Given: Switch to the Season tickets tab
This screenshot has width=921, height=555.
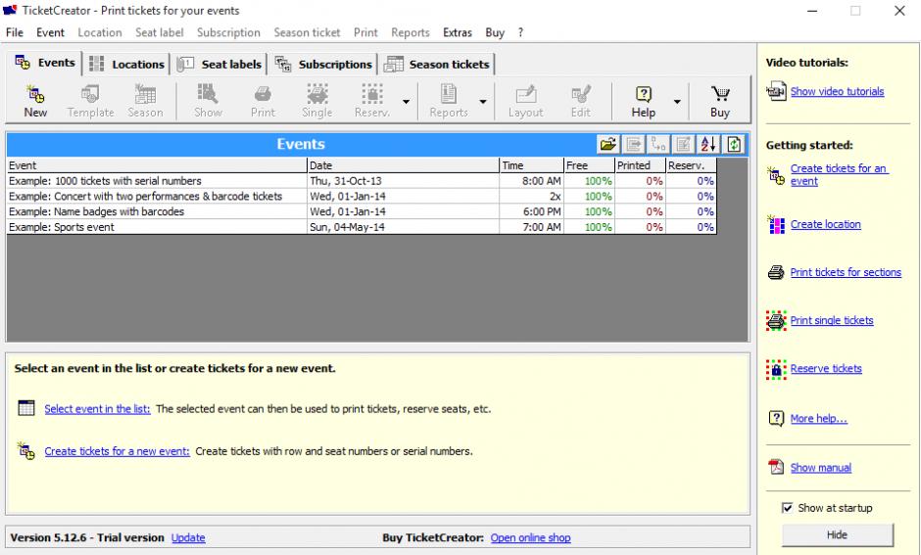Looking at the screenshot, I should (438, 65).
